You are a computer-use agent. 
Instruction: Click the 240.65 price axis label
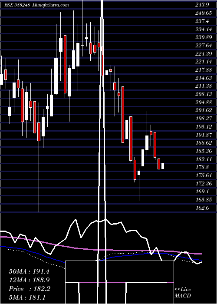(x=204, y=13)
